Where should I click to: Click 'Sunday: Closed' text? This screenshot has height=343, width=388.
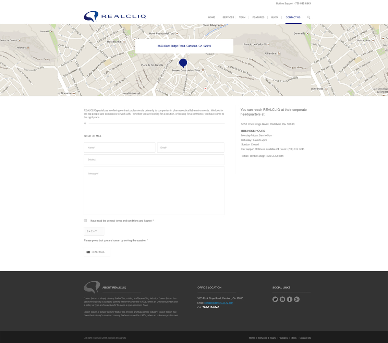[x=250, y=145]
